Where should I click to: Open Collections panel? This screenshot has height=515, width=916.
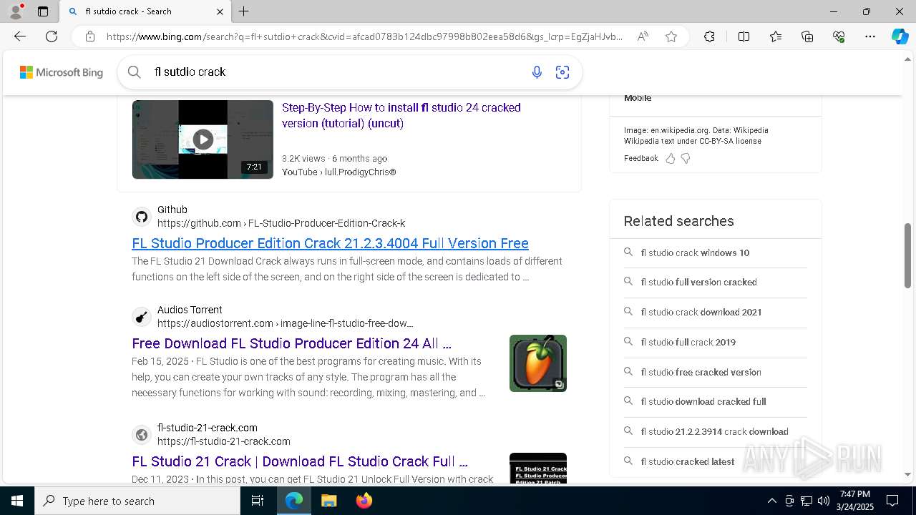click(807, 36)
